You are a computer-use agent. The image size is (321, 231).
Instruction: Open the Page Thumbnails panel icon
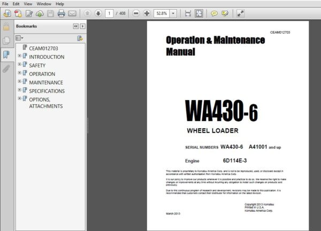click(x=6, y=40)
